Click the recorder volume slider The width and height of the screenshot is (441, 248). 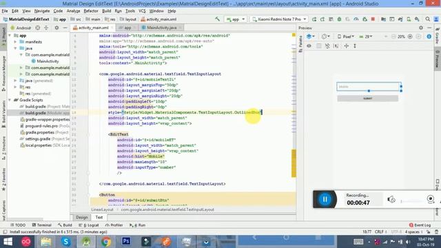(411, 201)
